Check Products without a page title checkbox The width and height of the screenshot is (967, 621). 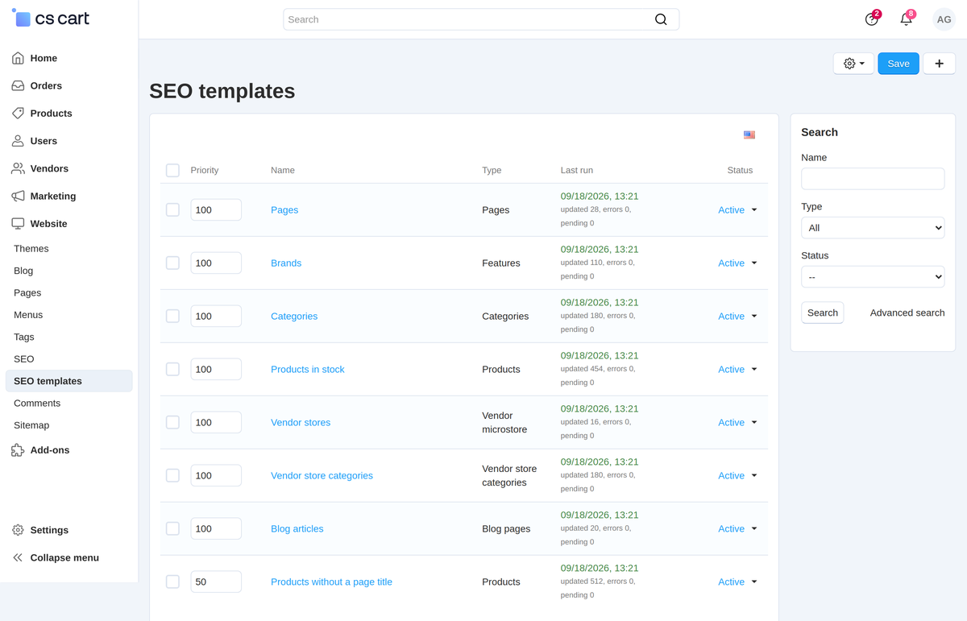172,582
